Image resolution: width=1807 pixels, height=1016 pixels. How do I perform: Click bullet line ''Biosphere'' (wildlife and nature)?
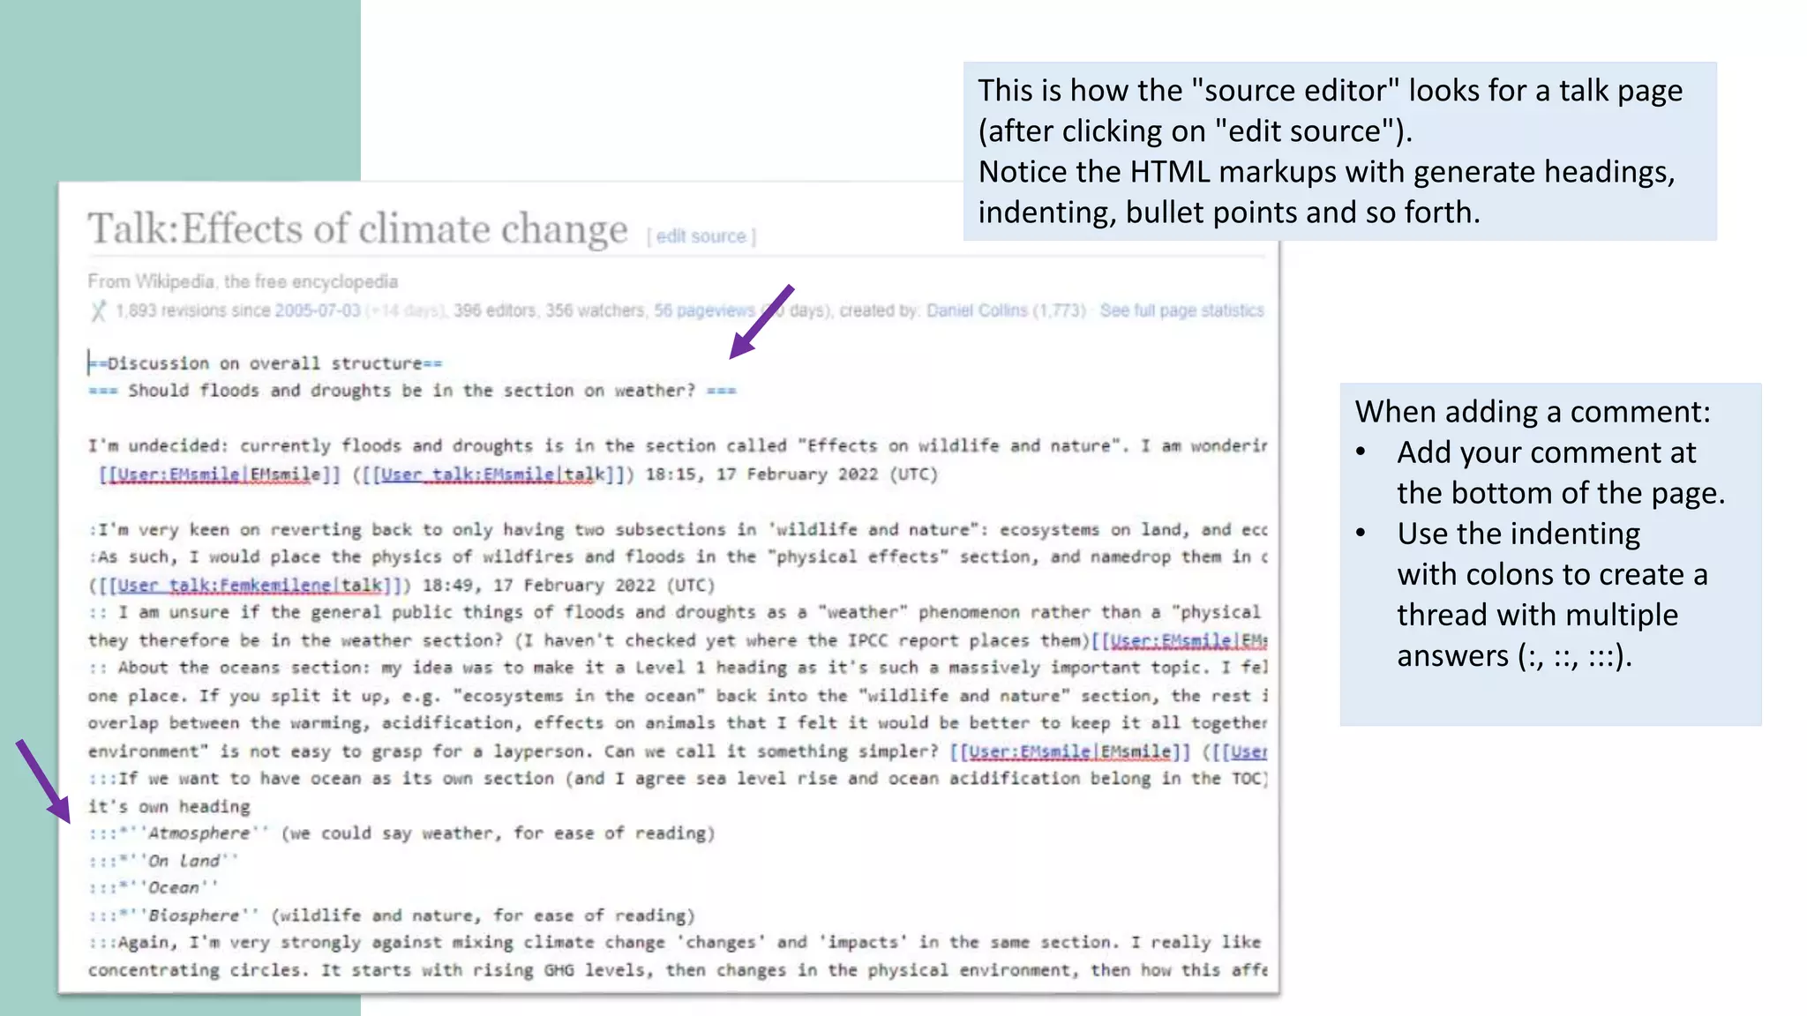click(392, 916)
